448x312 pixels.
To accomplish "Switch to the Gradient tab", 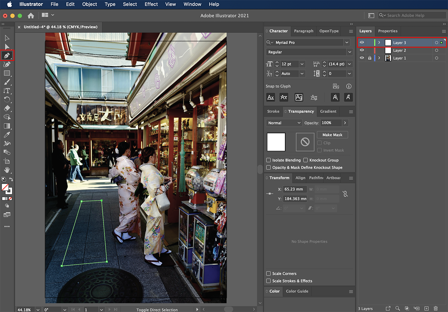I will 328,111.
